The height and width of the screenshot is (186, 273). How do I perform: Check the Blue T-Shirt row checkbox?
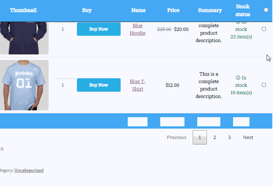point(264,85)
